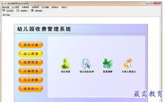Open the 基础设置 menu
This screenshot has height=102, width=165.
[6, 7]
